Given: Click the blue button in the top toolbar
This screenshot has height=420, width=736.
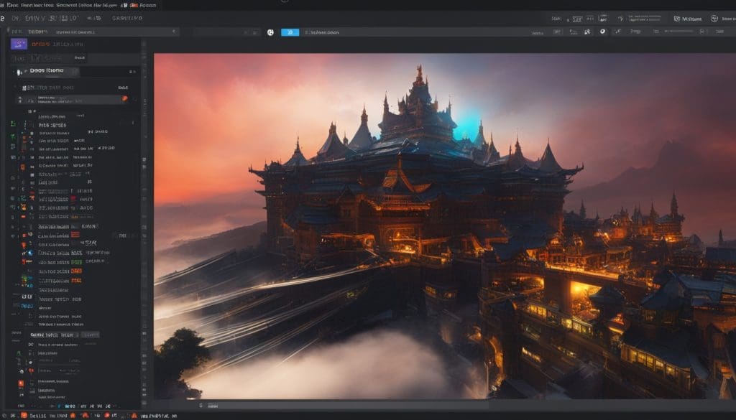Looking at the screenshot, I should tap(290, 32).
